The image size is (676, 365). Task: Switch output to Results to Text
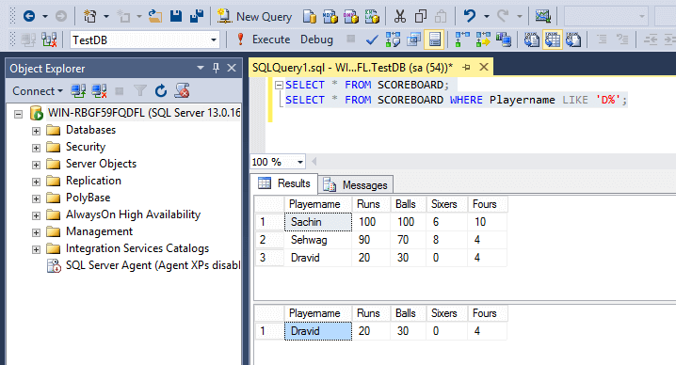coord(532,40)
